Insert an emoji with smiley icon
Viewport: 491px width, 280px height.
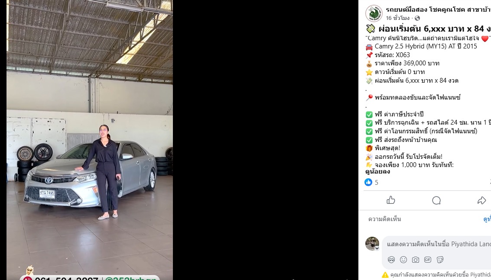(x=403, y=259)
